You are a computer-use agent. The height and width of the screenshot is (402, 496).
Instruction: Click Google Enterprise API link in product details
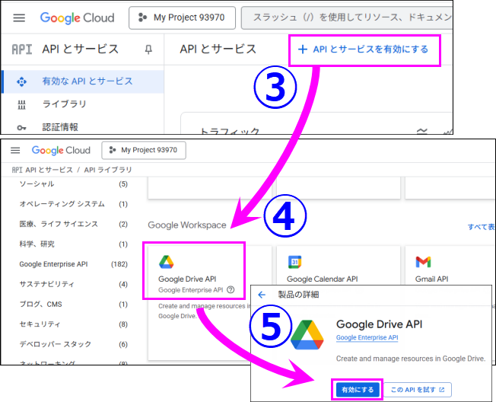[x=367, y=337]
